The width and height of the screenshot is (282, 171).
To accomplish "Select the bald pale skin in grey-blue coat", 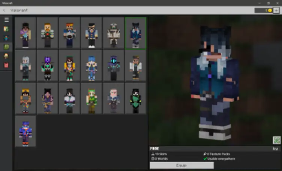I will pyautogui.click(x=114, y=98).
